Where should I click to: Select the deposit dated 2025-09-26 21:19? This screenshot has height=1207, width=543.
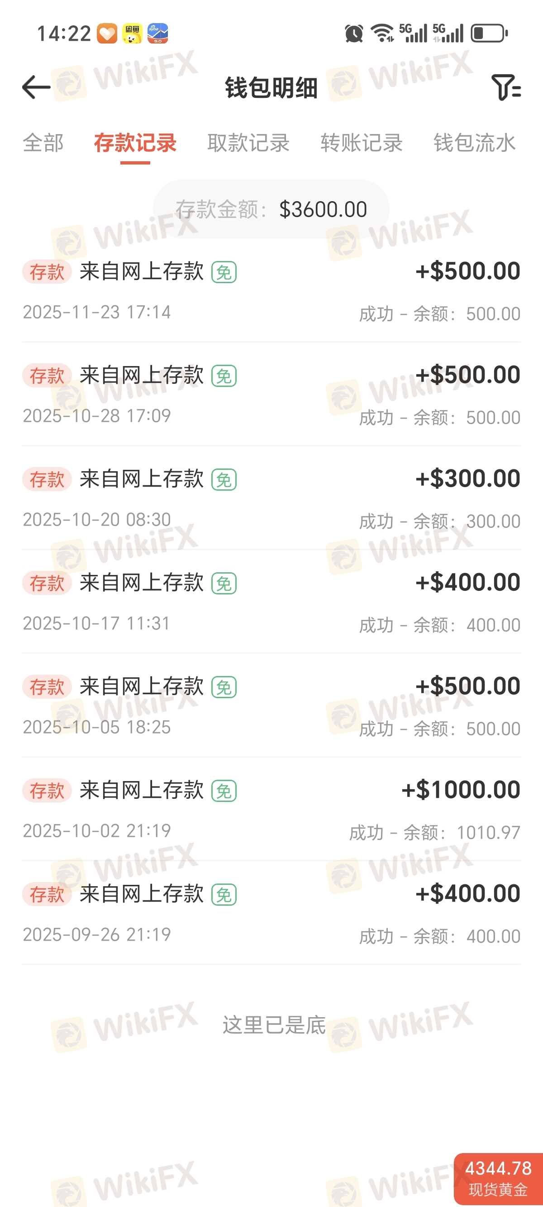click(271, 913)
